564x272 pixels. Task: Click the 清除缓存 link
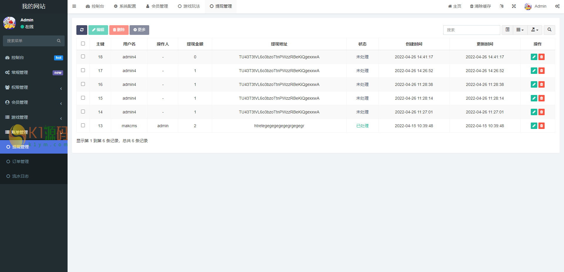(x=480, y=6)
